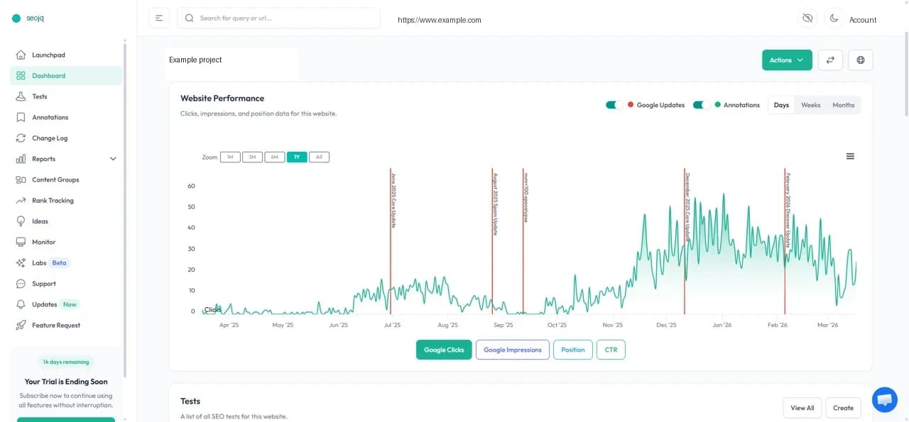Disable the Annotations overlay toggle

pos(700,104)
